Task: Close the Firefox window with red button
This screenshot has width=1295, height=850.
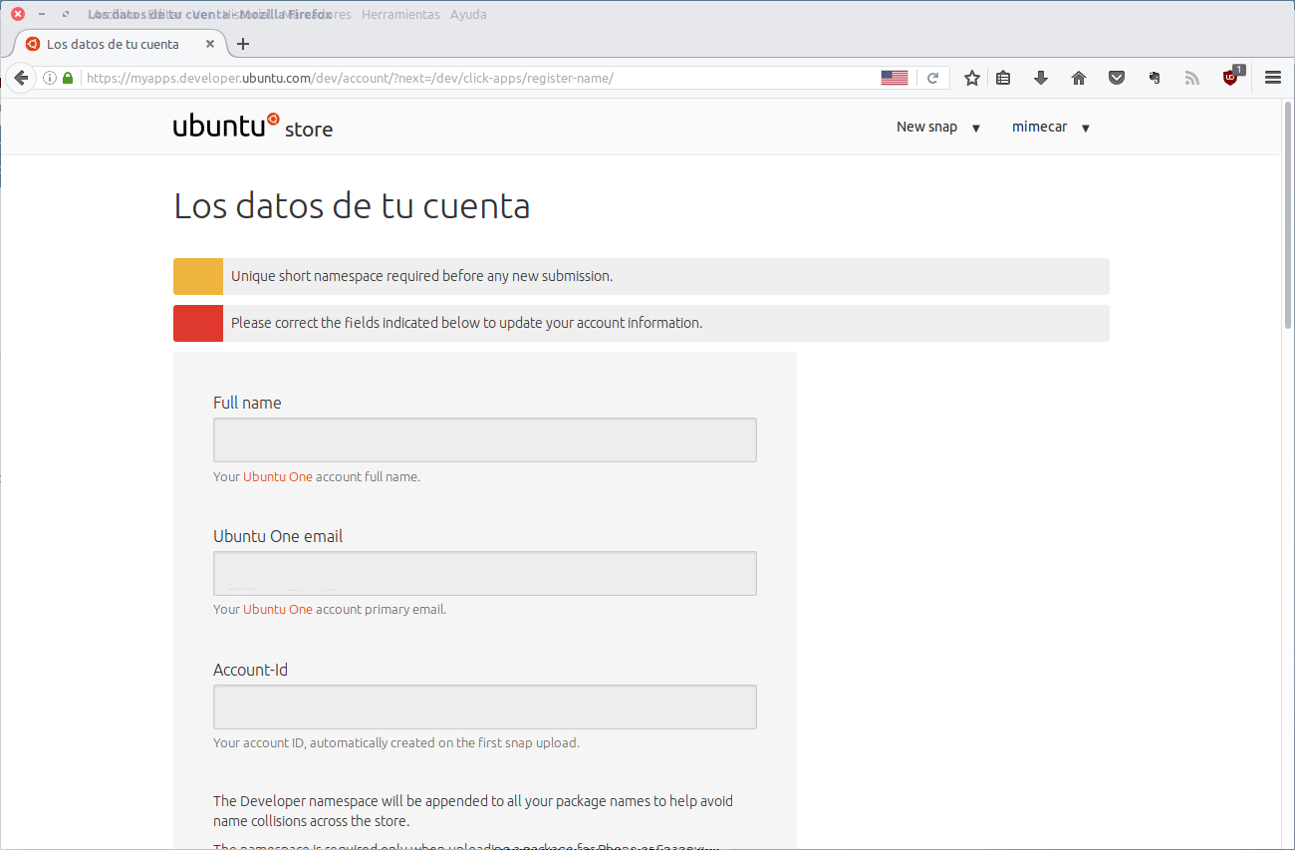Action: click(18, 15)
